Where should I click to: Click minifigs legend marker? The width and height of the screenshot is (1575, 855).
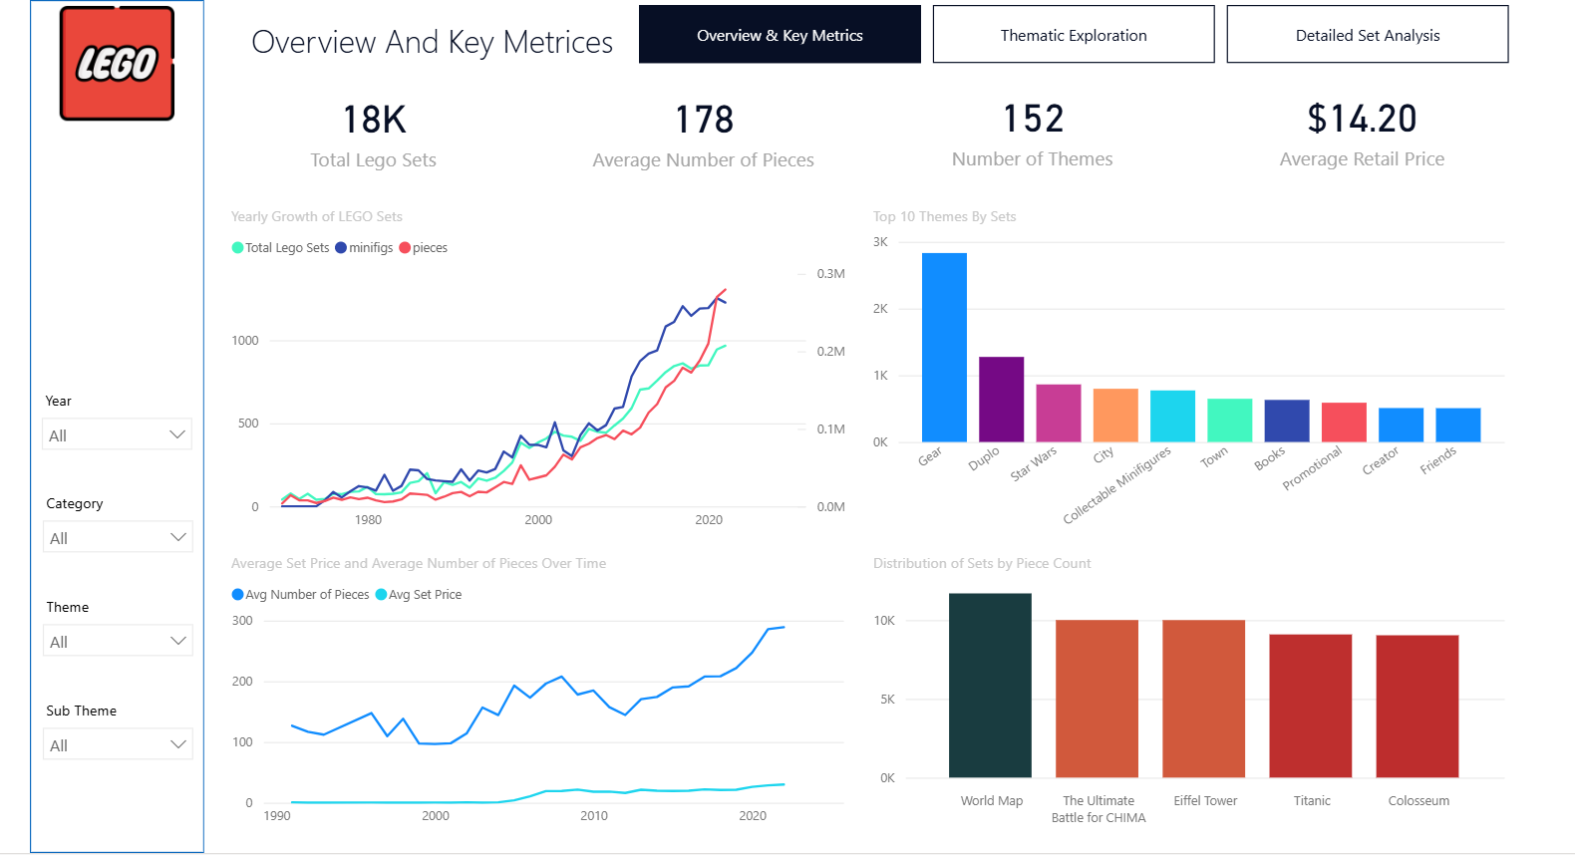[341, 248]
